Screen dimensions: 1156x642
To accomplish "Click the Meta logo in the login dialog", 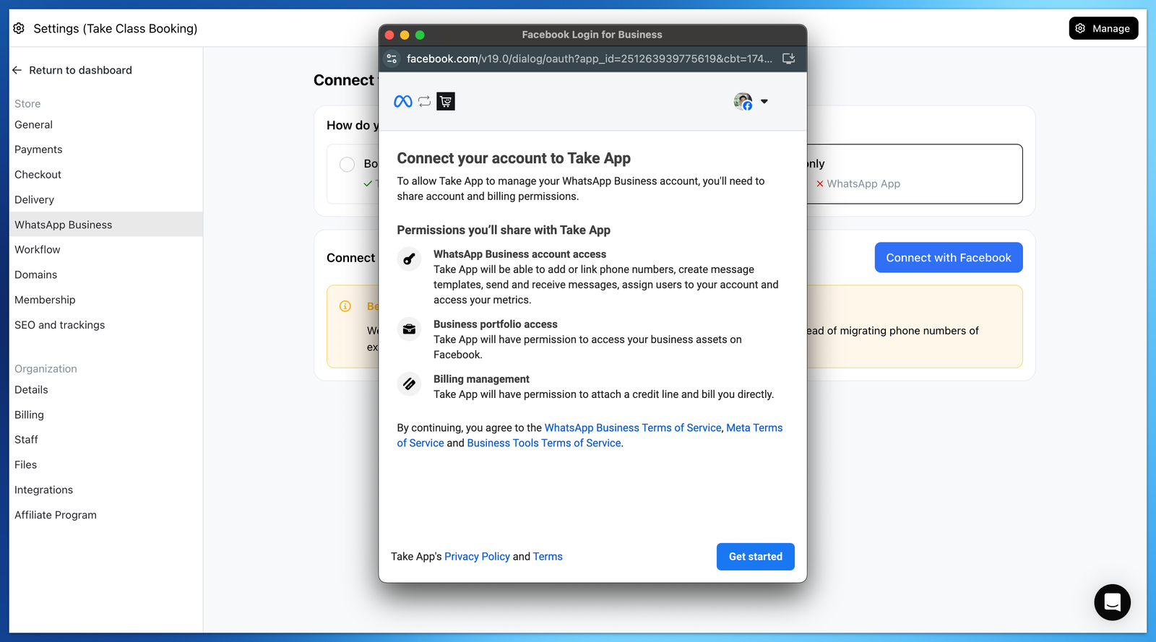I will click(403, 102).
